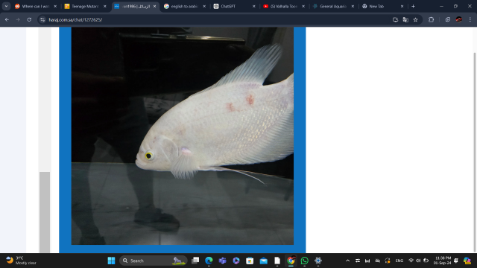View site information icon in address bar
Viewport: 477px width, 268px height.
[42, 20]
